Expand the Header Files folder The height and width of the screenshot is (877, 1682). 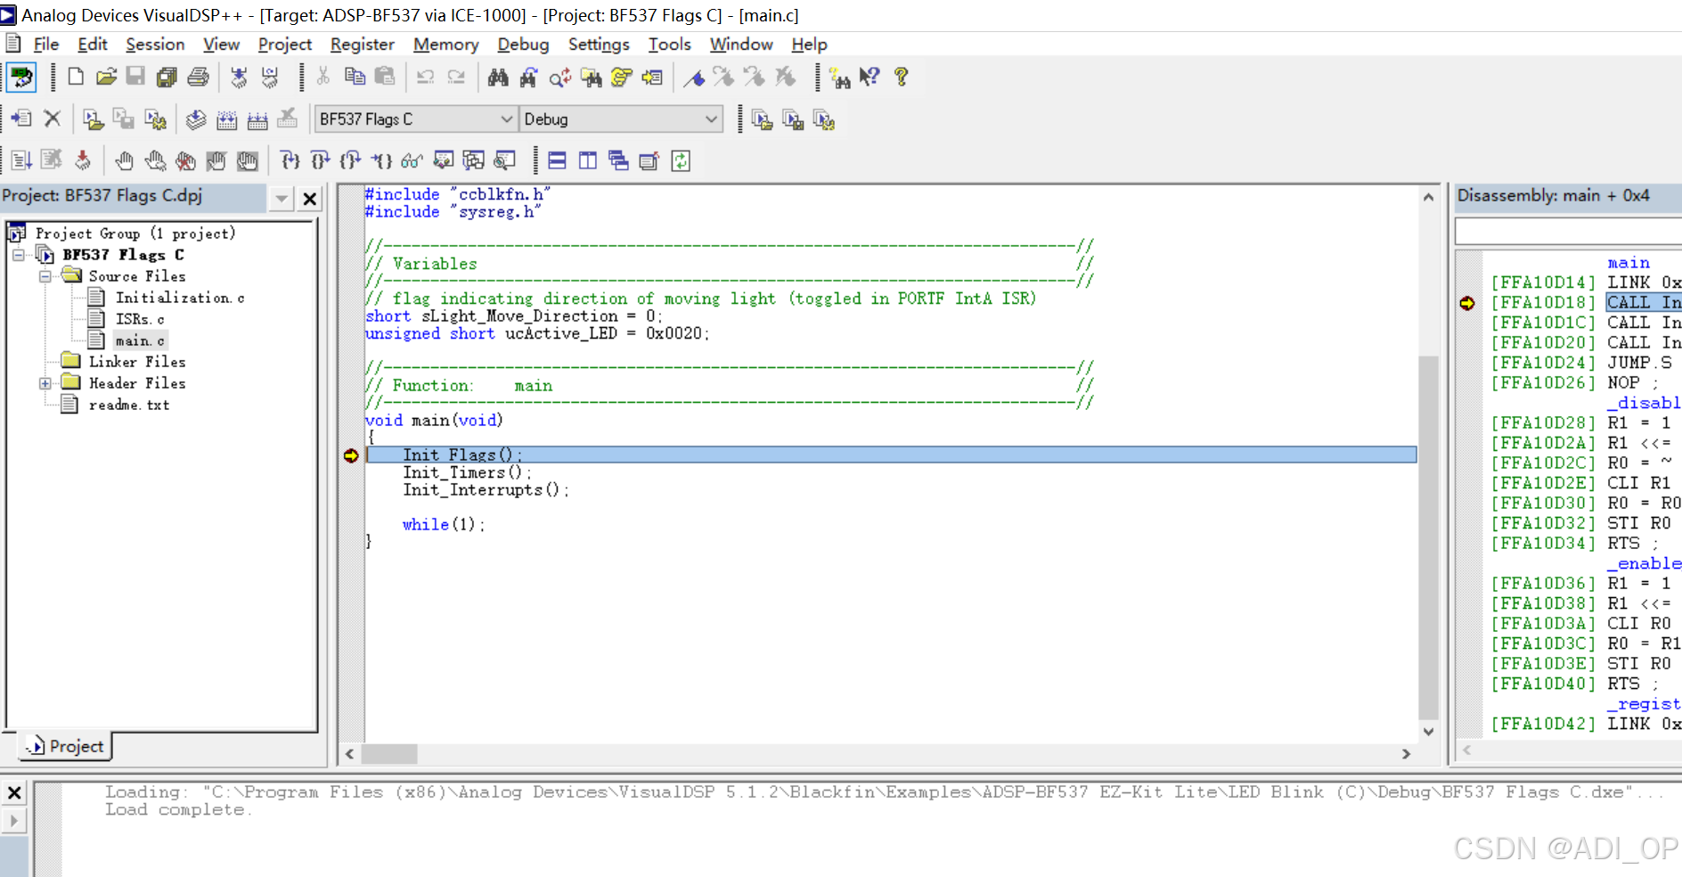(x=45, y=383)
